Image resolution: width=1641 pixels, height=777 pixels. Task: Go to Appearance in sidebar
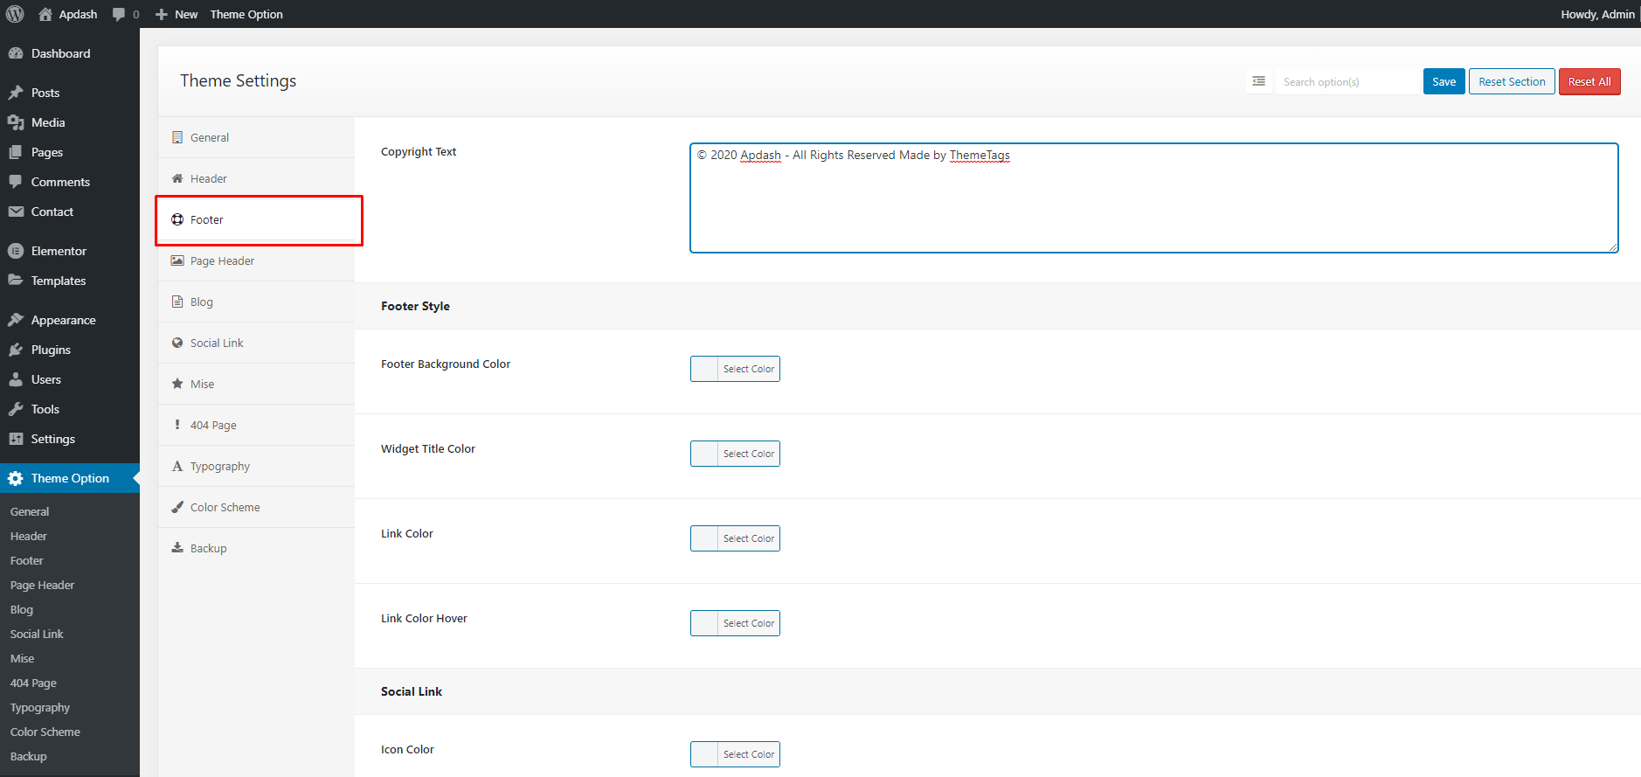click(63, 320)
